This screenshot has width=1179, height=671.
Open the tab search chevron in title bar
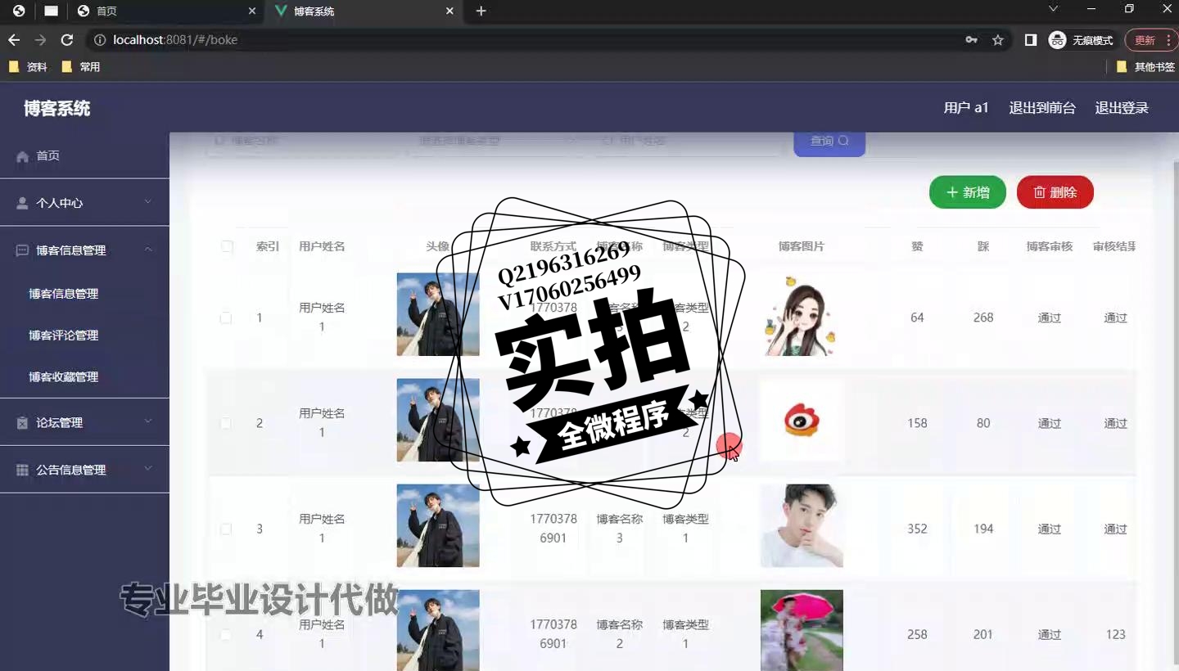[x=1054, y=9]
